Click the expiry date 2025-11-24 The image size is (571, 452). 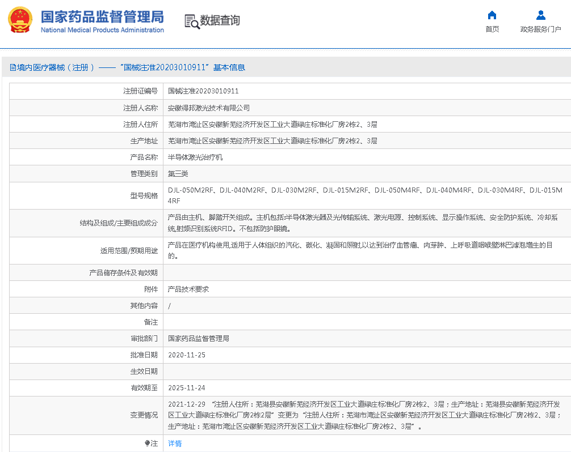pyautogui.click(x=187, y=388)
